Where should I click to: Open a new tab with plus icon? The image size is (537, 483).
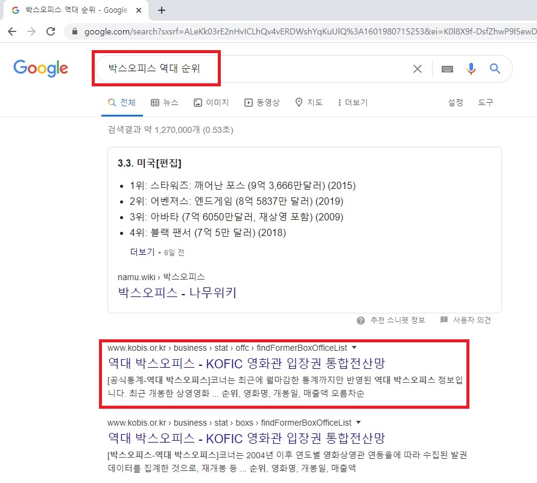[162, 10]
